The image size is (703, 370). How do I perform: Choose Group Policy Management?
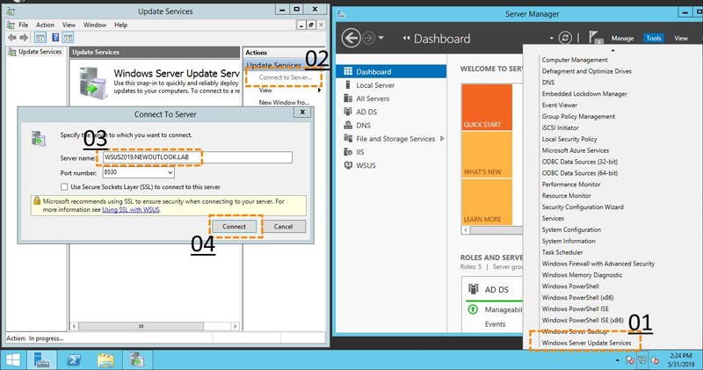coord(578,117)
